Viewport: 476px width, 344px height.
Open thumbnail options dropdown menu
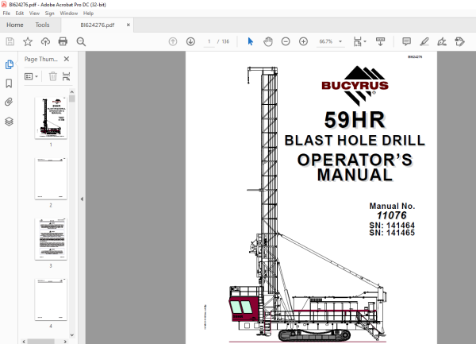[x=31, y=76]
